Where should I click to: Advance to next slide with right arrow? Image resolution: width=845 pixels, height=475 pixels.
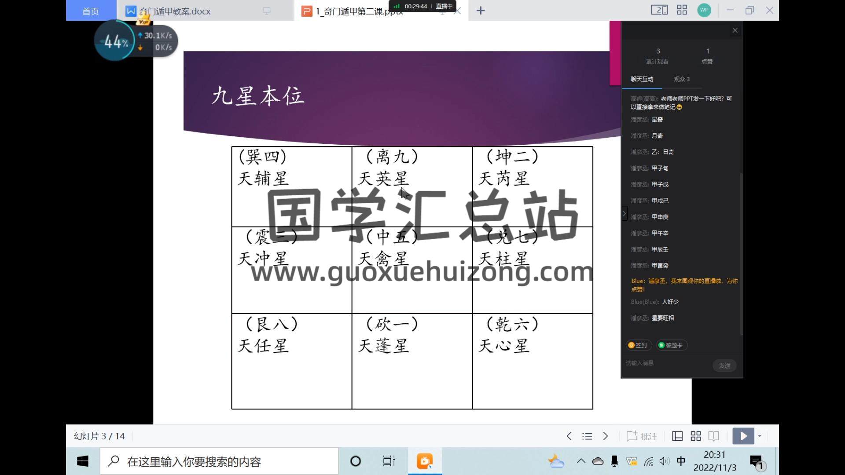coord(606,436)
